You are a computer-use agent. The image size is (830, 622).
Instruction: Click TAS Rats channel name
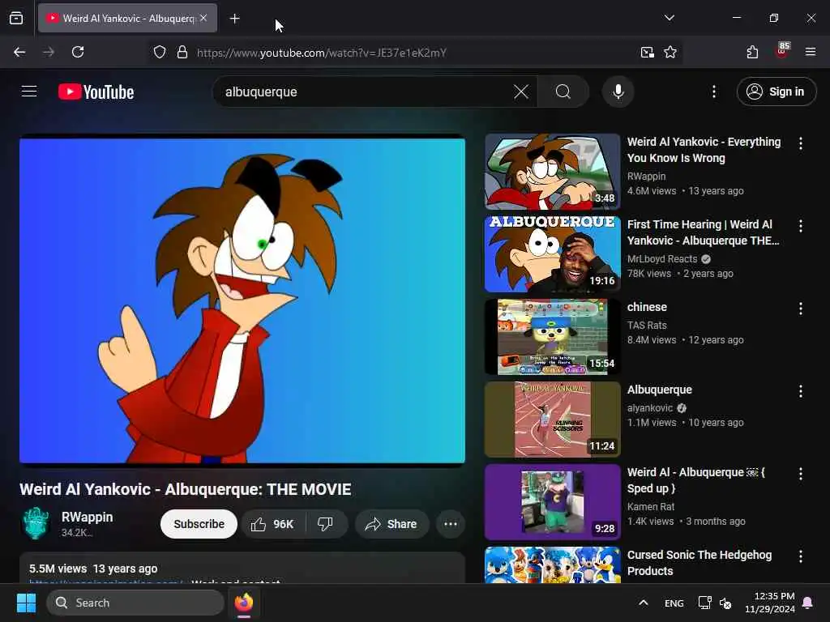[647, 326]
